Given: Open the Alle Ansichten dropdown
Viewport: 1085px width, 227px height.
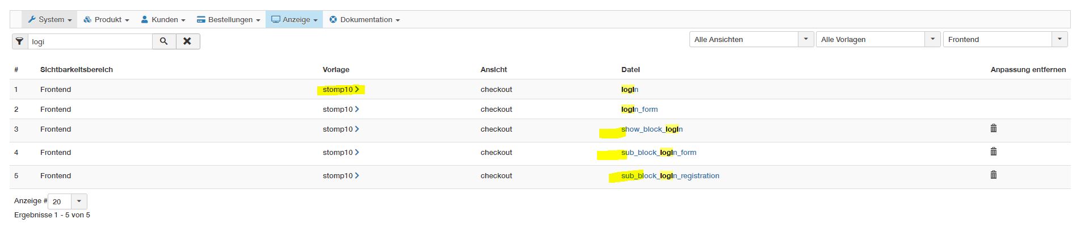Looking at the screenshot, I should click(x=806, y=39).
